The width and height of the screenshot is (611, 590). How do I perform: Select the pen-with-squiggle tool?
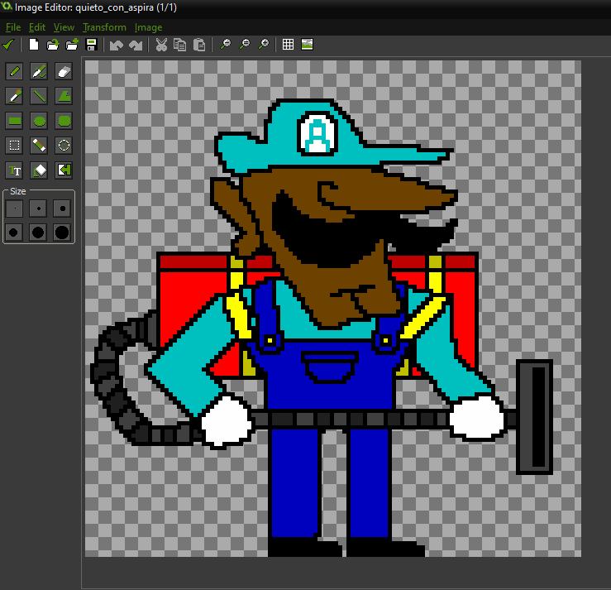(39, 71)
